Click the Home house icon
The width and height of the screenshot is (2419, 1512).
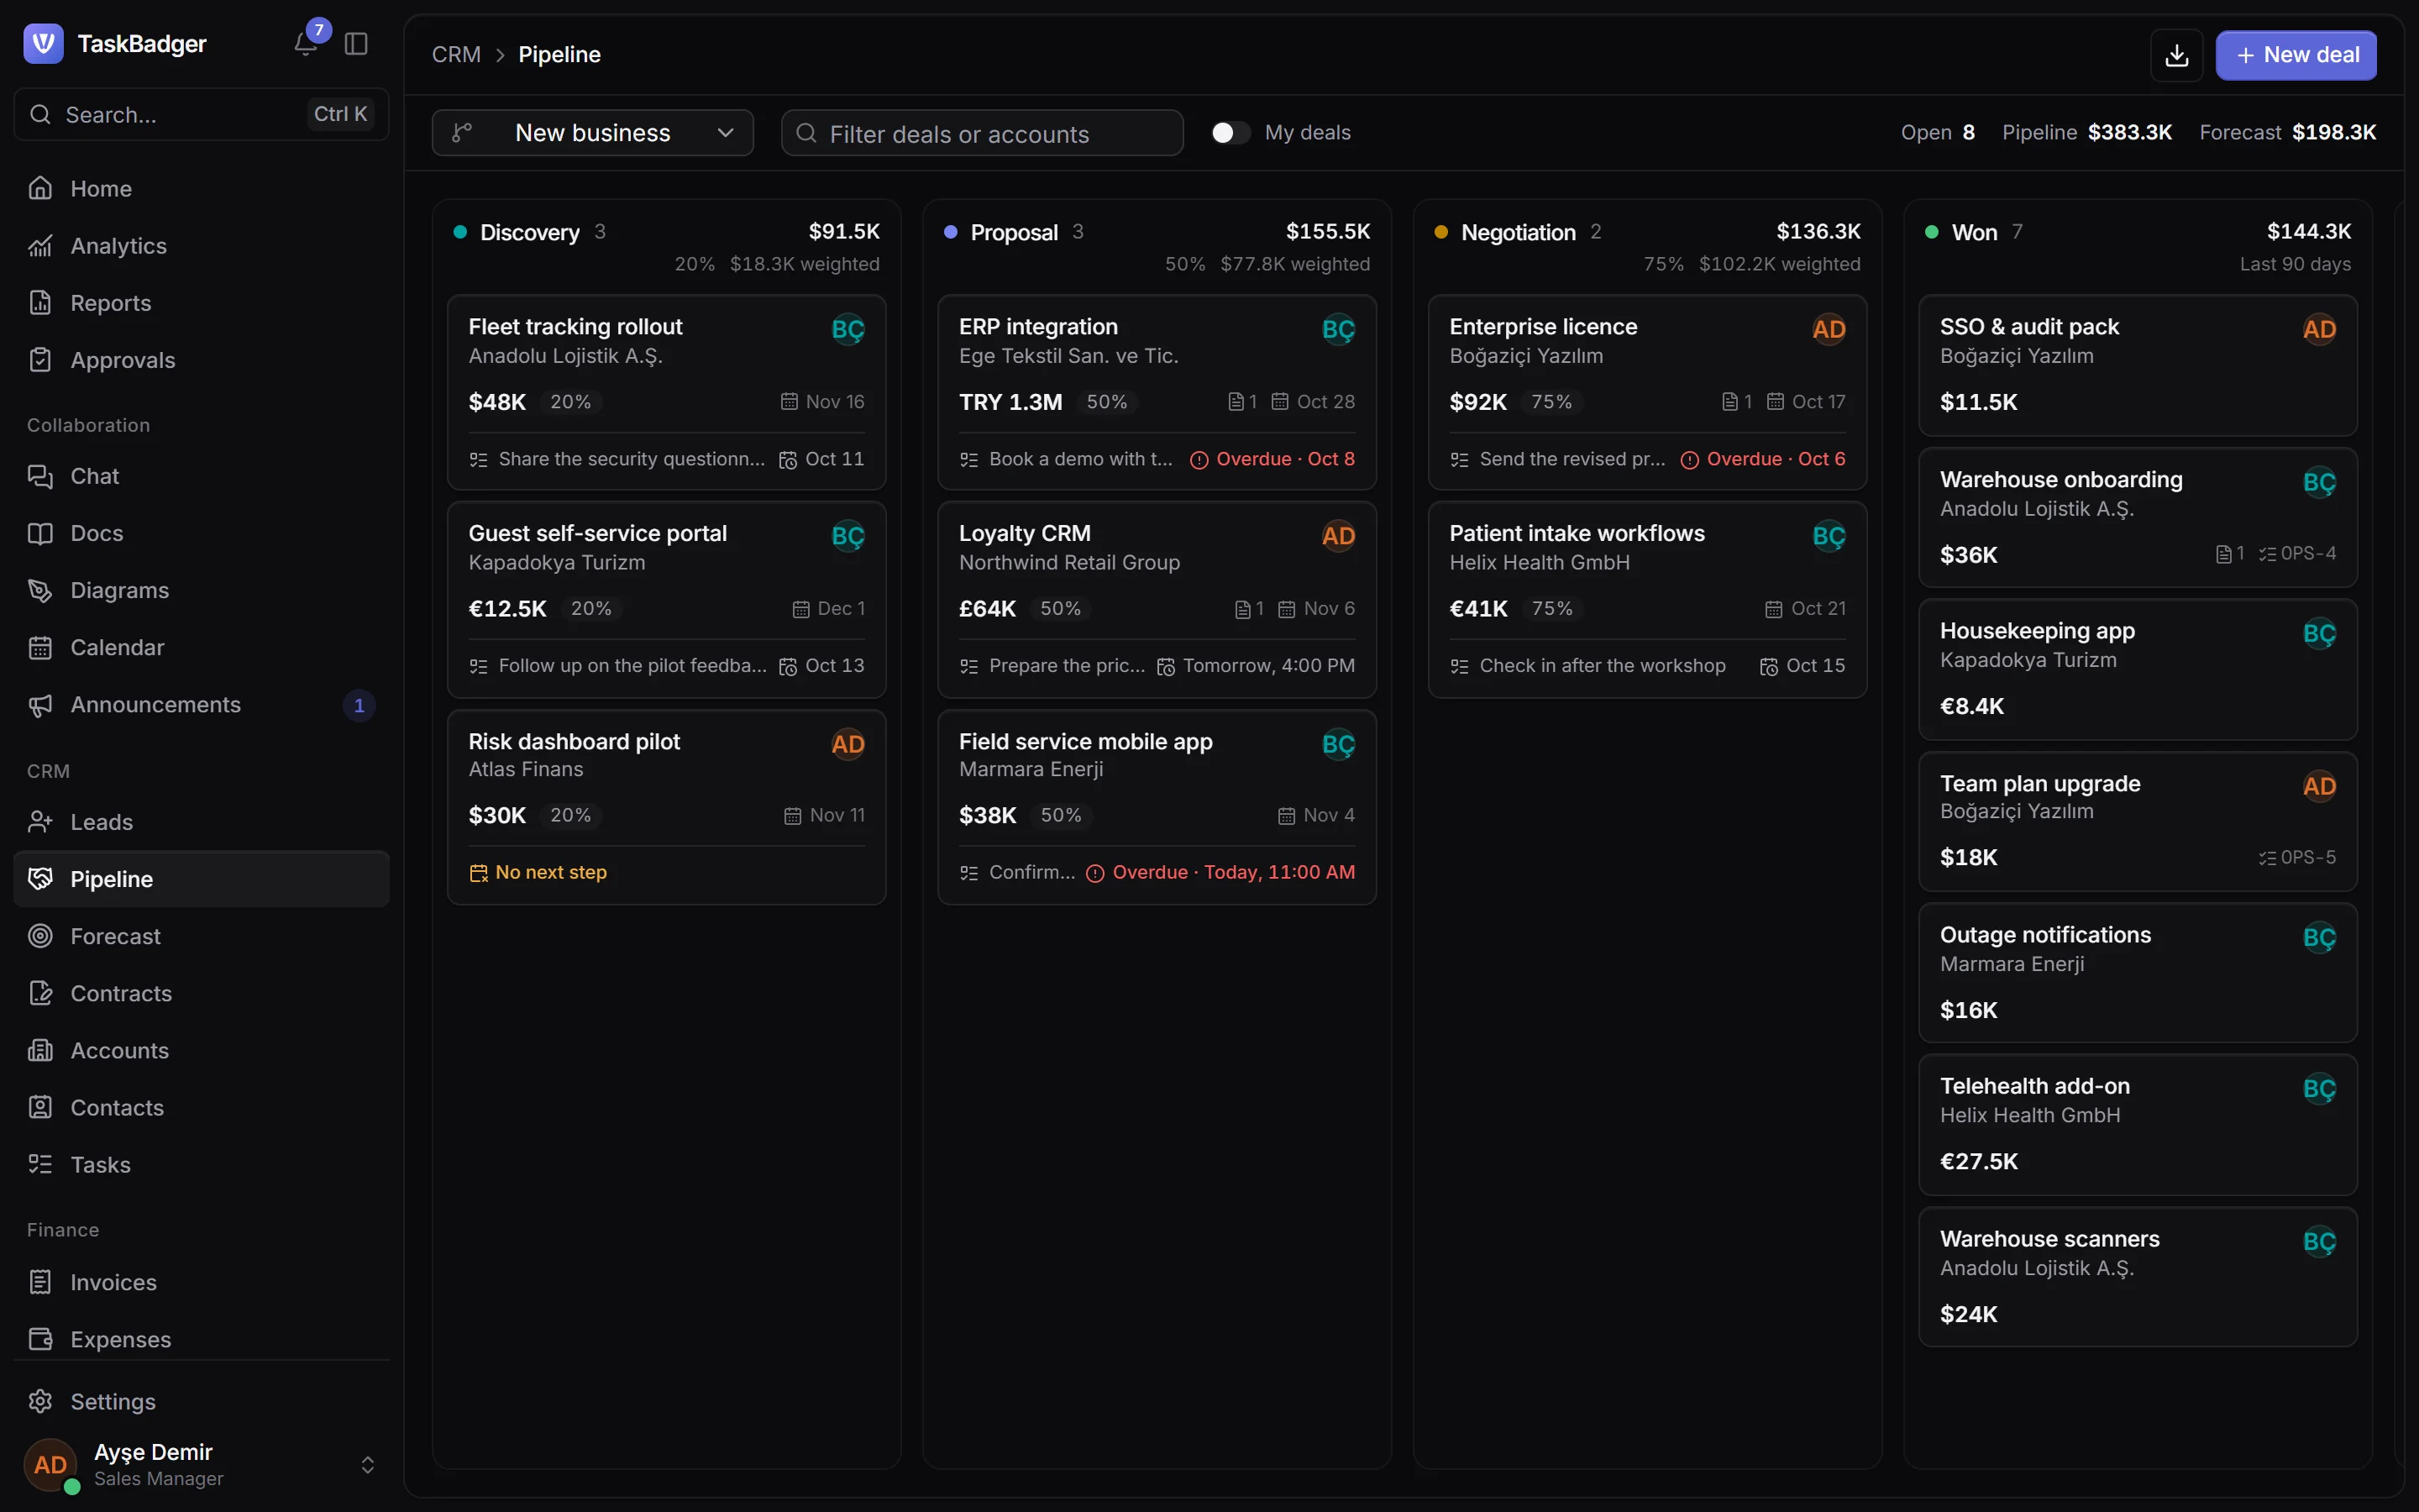click(40, 188)
